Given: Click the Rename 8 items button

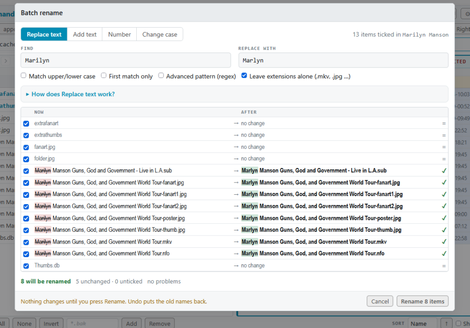Looking at the screenshot, I should 423,301.
